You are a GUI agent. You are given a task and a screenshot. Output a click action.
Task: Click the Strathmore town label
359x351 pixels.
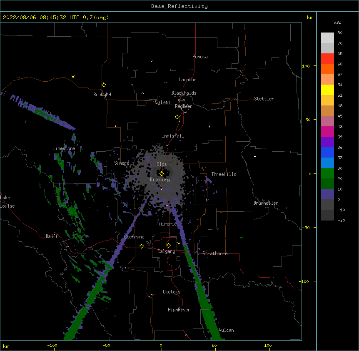click(215, 253)
